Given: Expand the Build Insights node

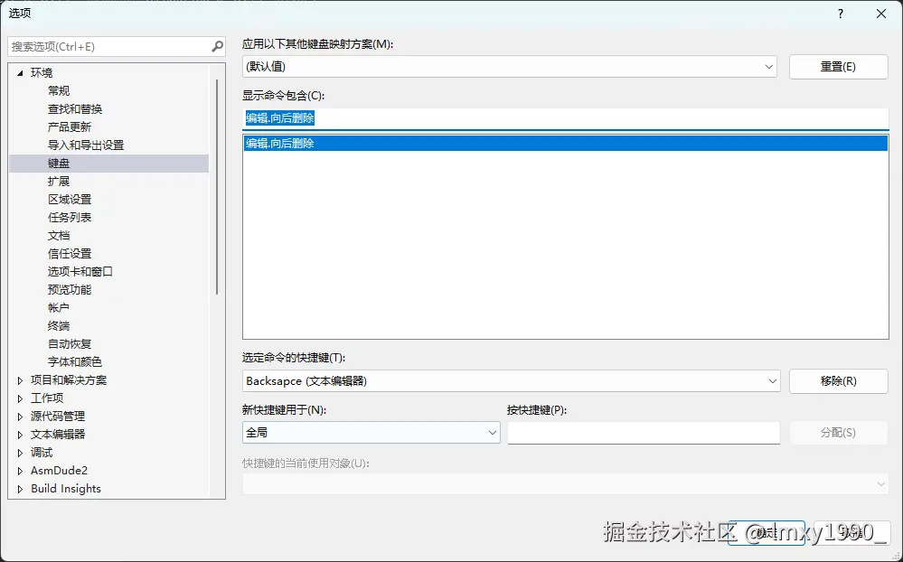Looking at the screenshot, I should tap(20, 489).
